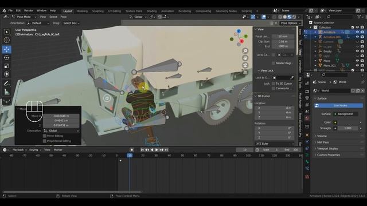Hide the Empty object with eye icon
The image size is (367, 206).
(357, 51)
